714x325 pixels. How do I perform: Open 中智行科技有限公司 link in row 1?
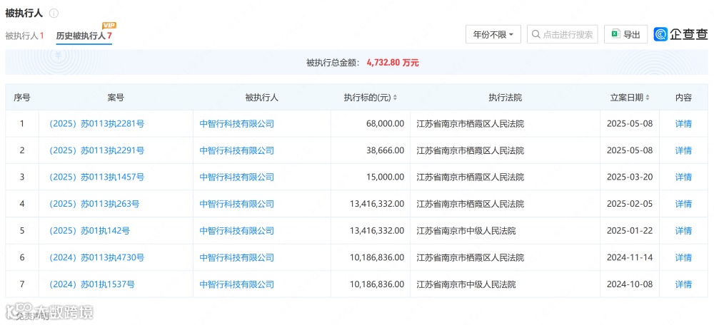pos(237,123)
